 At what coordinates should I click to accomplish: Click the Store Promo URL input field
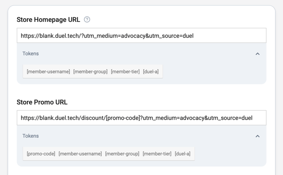pyautogui.click(x=141, y=118)
